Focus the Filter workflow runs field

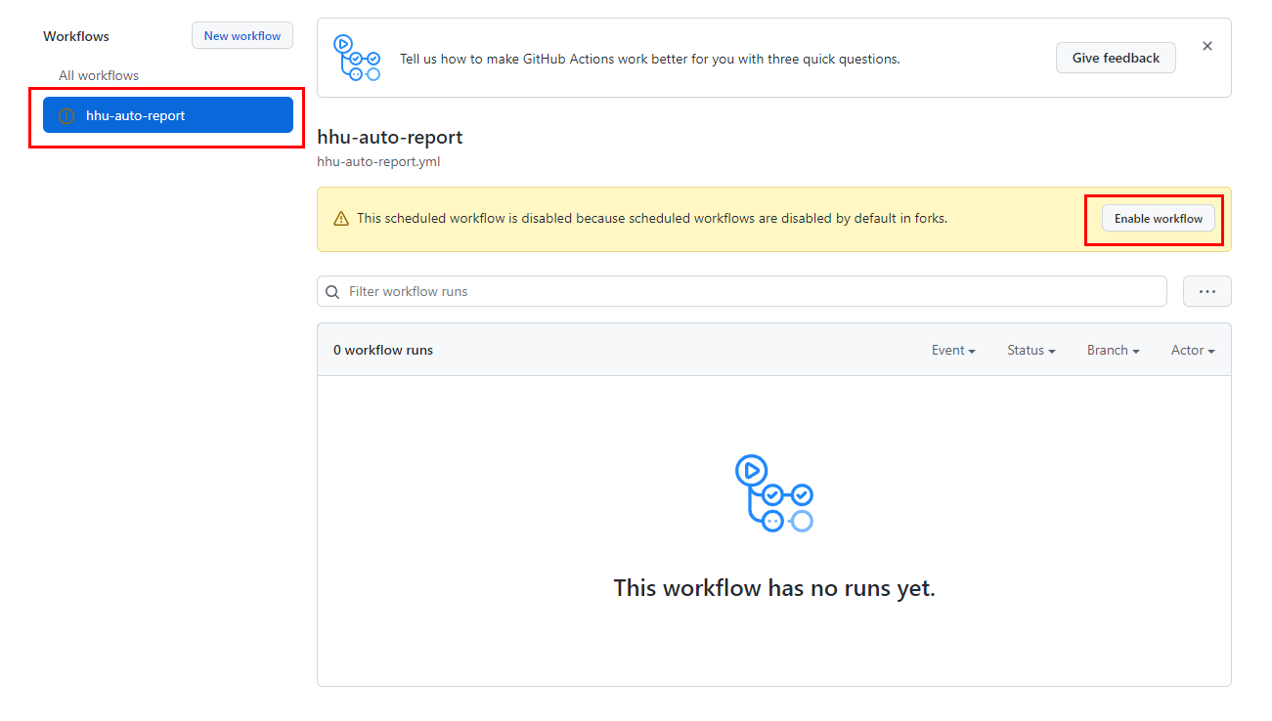(x=742, y=291)
